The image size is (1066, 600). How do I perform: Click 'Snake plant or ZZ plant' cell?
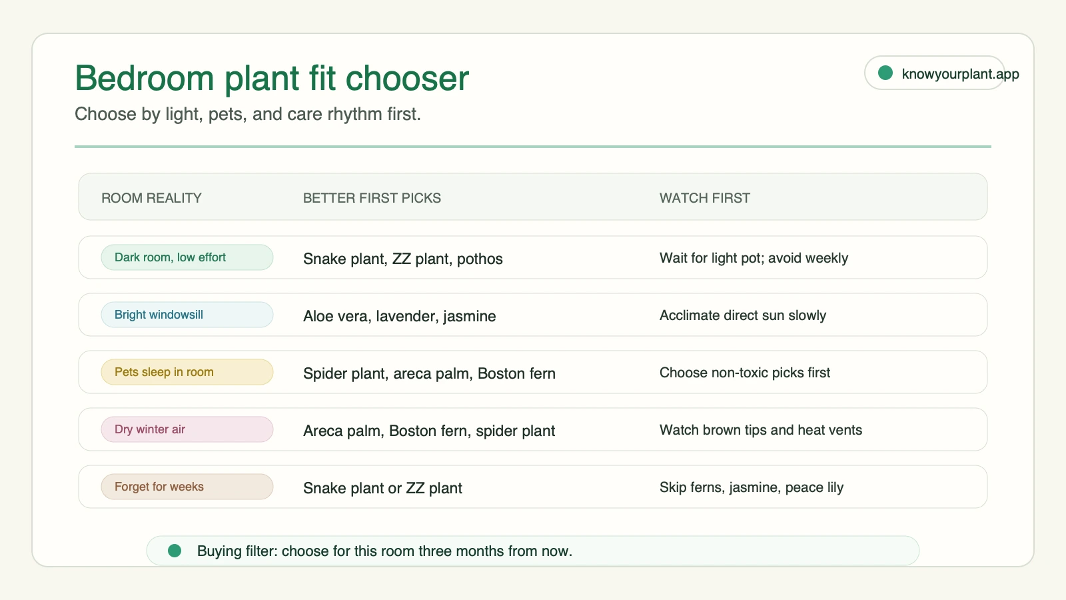(382, 488)
